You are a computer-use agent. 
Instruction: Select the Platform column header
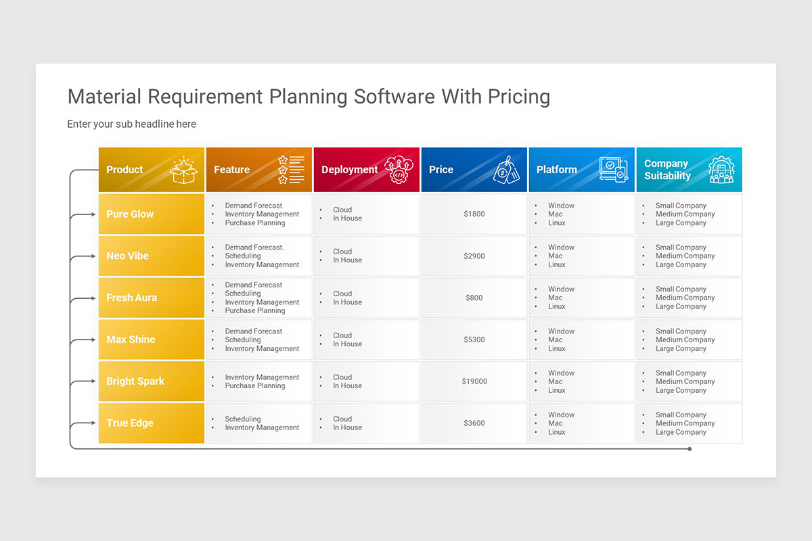(x=582, y=170)
